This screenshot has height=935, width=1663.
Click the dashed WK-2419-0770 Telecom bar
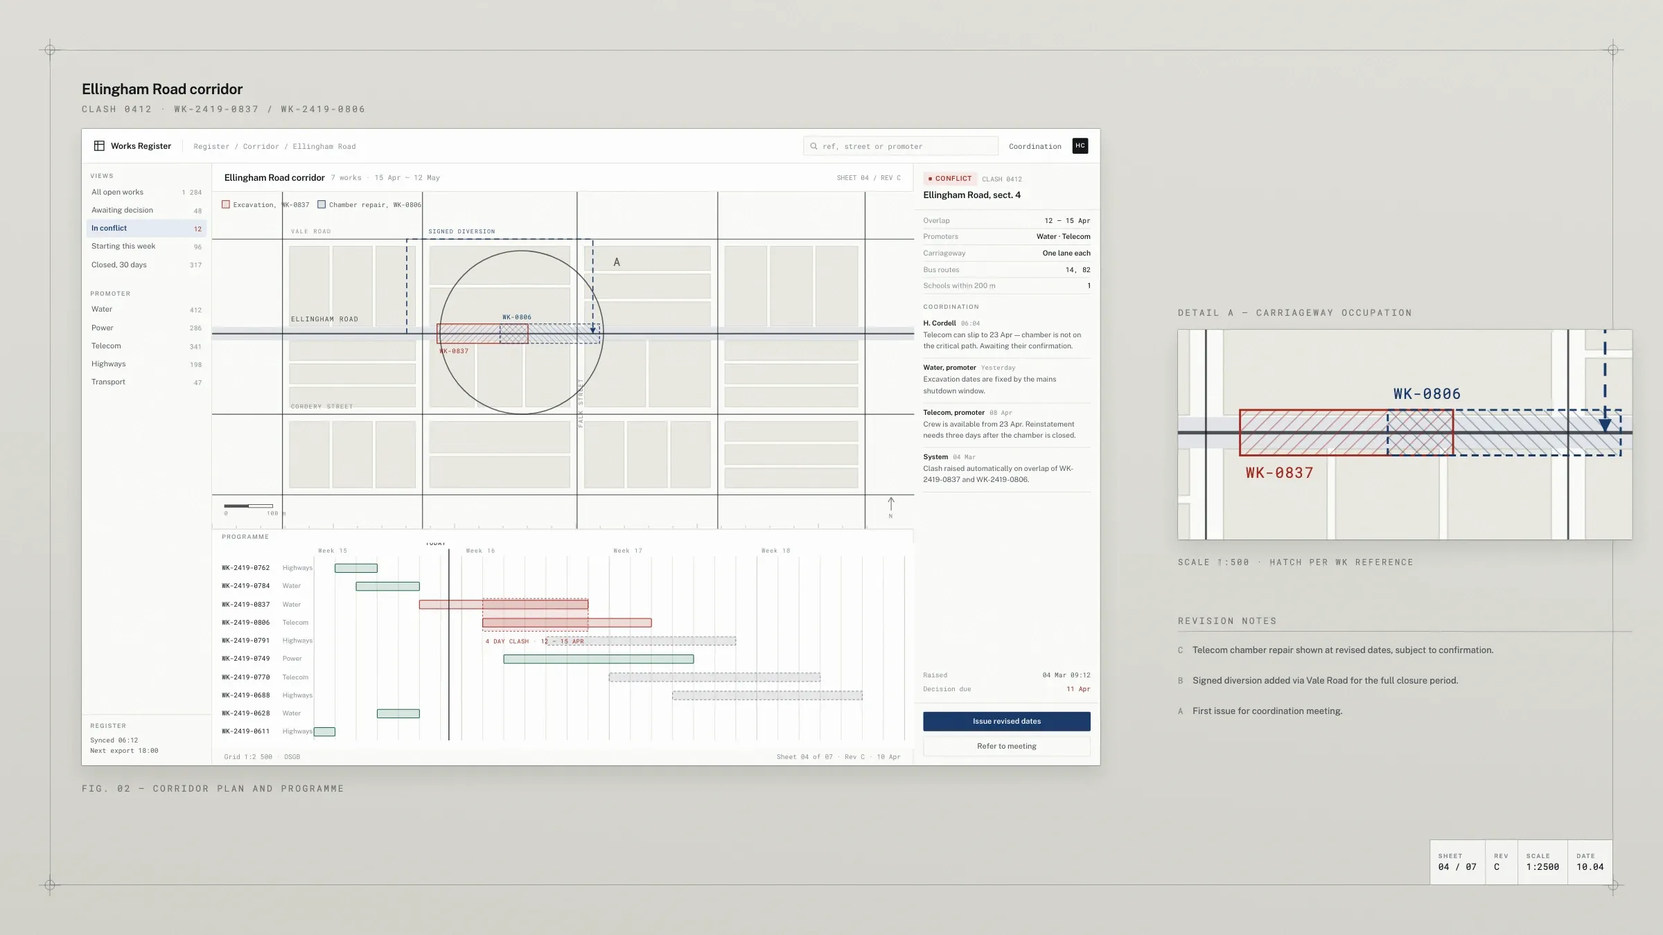click(714, 677)
